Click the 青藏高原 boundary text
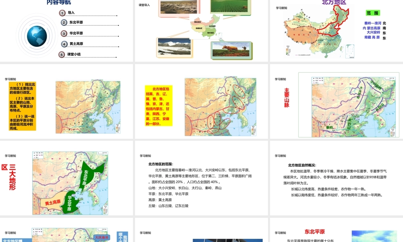403x242 pixels. point(372,37)
